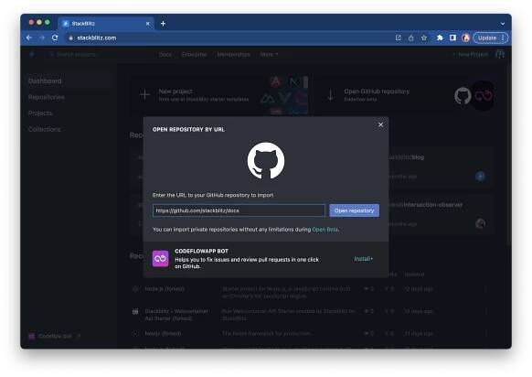Image resolution: width=532 pixels, height=377 pixels.
Task: Go back with browser back arrow
Action: coord(29,38)
